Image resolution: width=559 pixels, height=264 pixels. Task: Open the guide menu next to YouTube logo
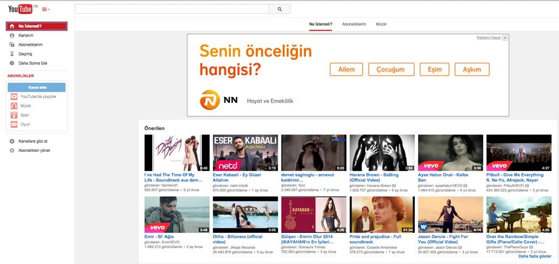(x=46, y=9)
